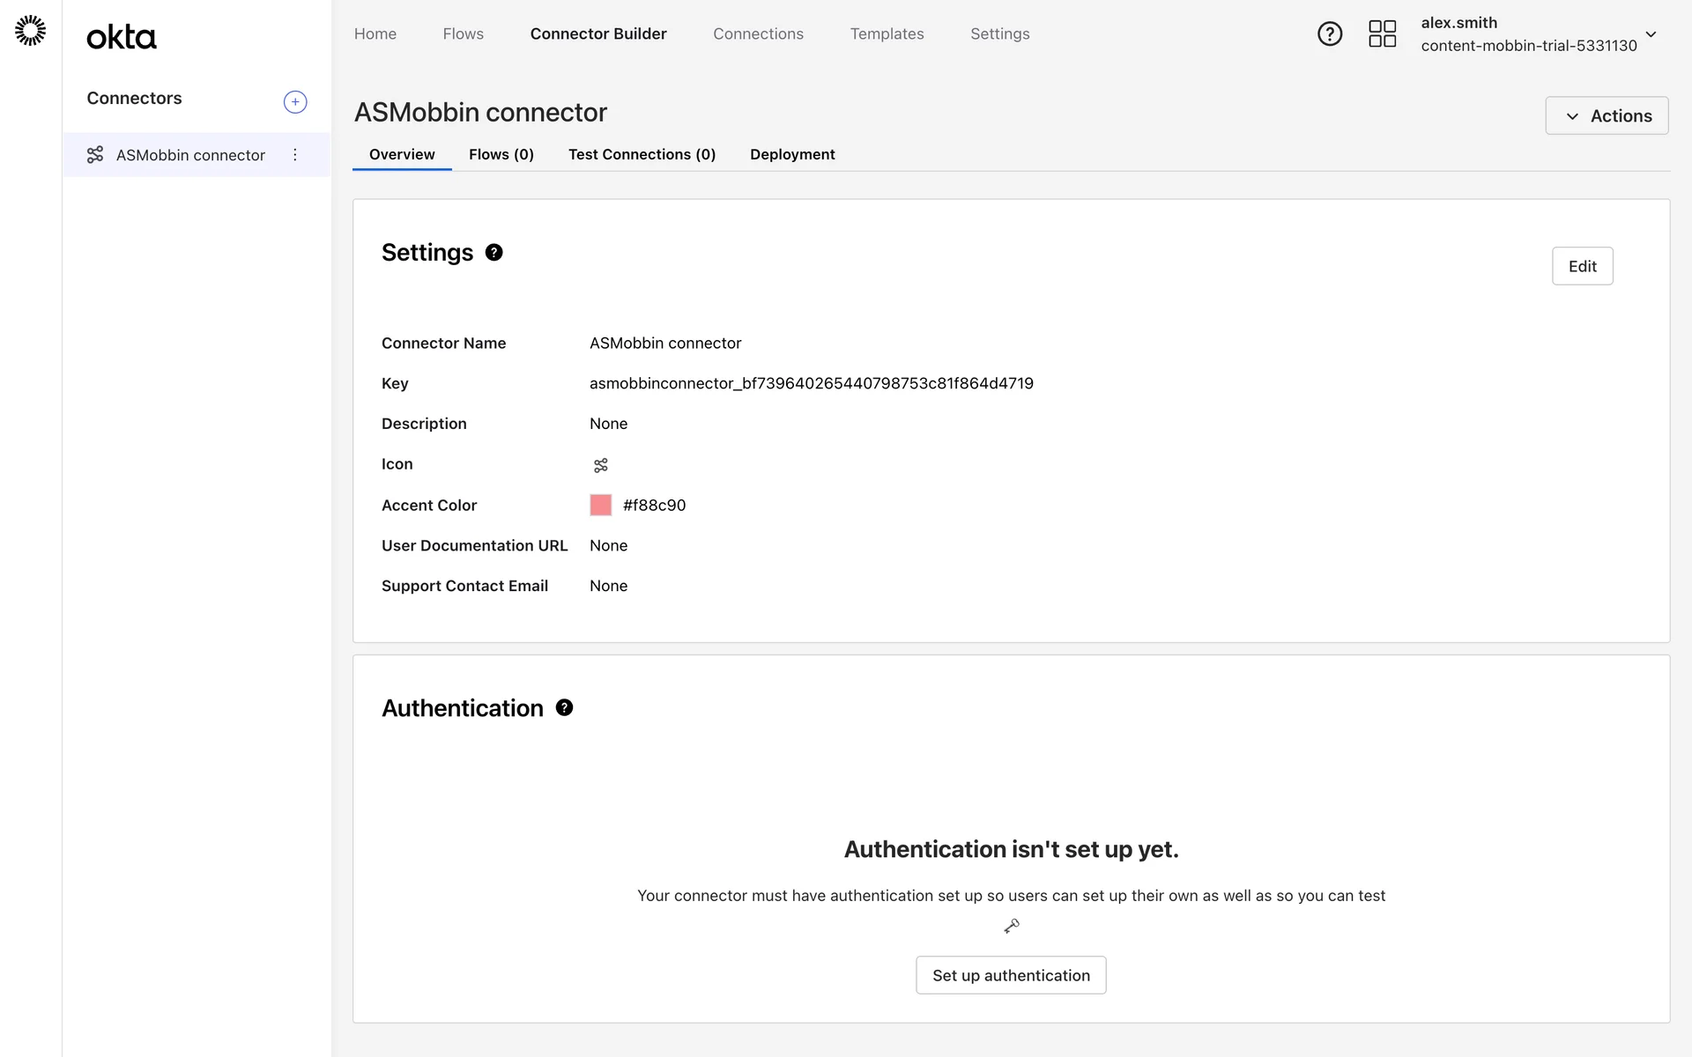Switch to the Flows (0) tab
Viewport: 1692px width, 1057px height.
pos(501,155)
